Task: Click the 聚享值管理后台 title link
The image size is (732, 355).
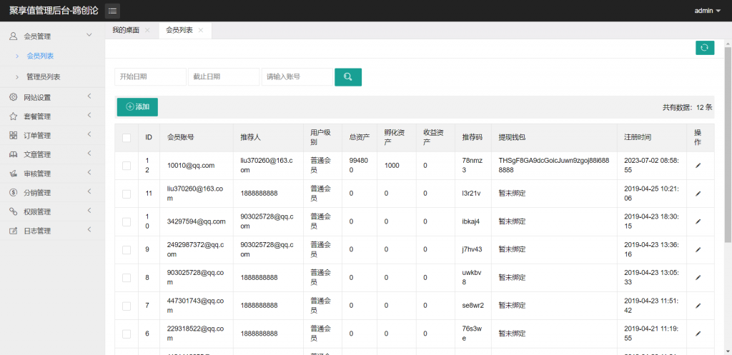Action: (54, 11)
